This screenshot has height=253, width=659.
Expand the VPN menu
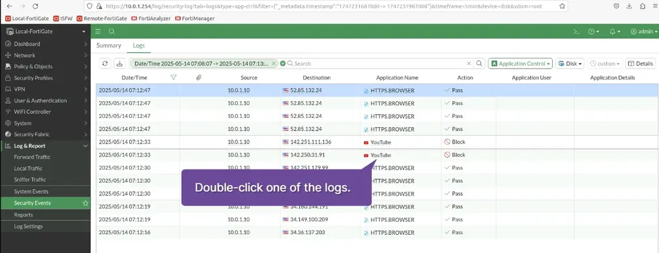click(x=45, y=89)
